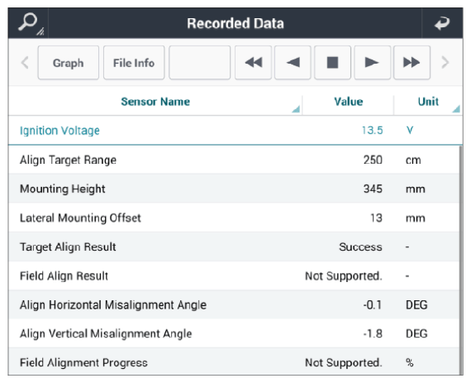Select the Target Align Result row
471x383 pixels.
pyautogui.click(x=234, y=247)
